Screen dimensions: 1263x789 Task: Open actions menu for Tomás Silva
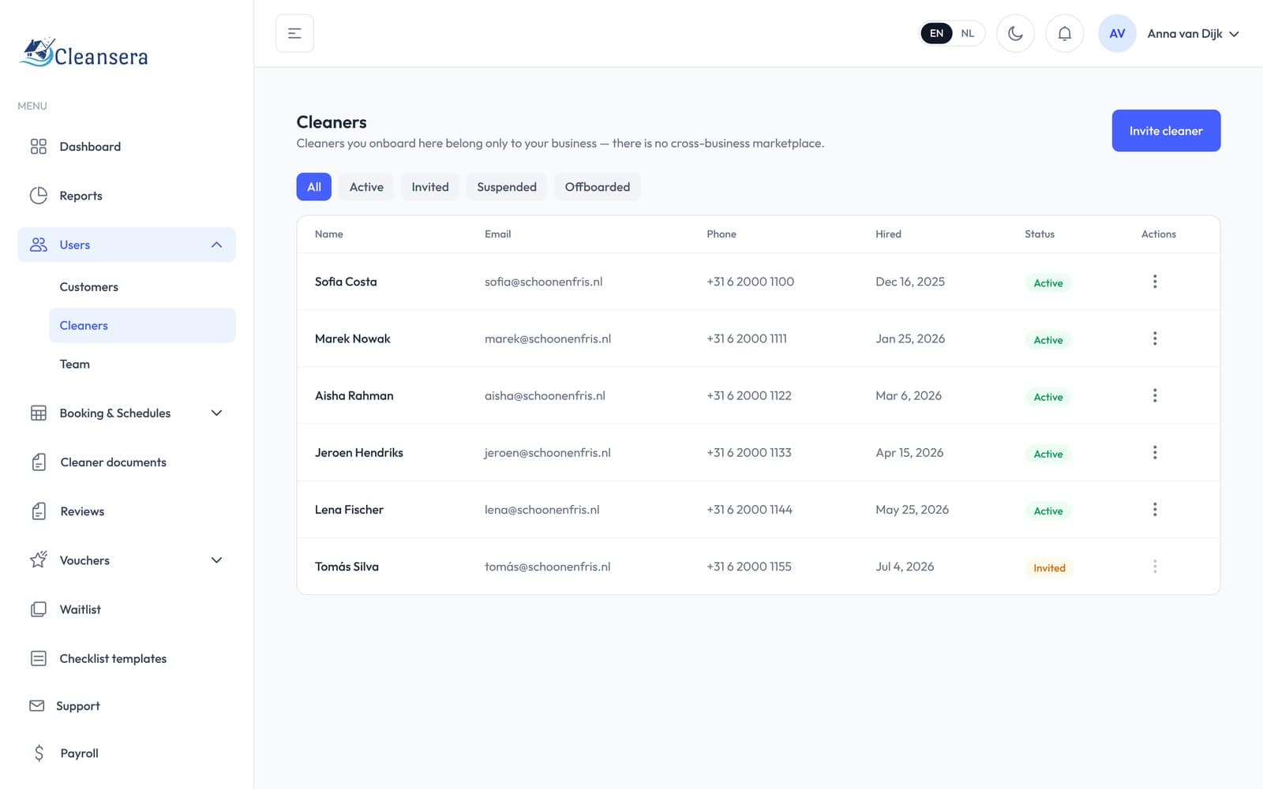point(1155,567)
